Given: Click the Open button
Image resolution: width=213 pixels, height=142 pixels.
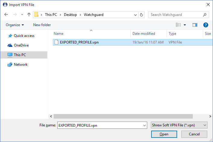Looking at the screenshot, I should [164, 134].
